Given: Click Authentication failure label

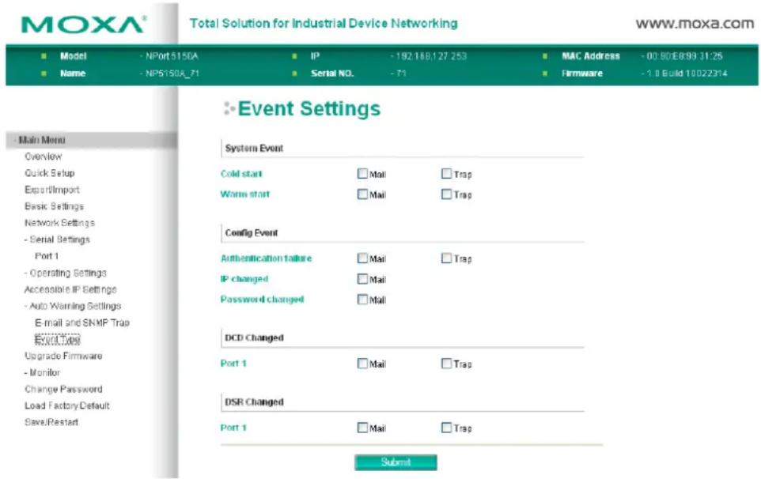Looking at the screenshot, I should click(x=266, y=258).
